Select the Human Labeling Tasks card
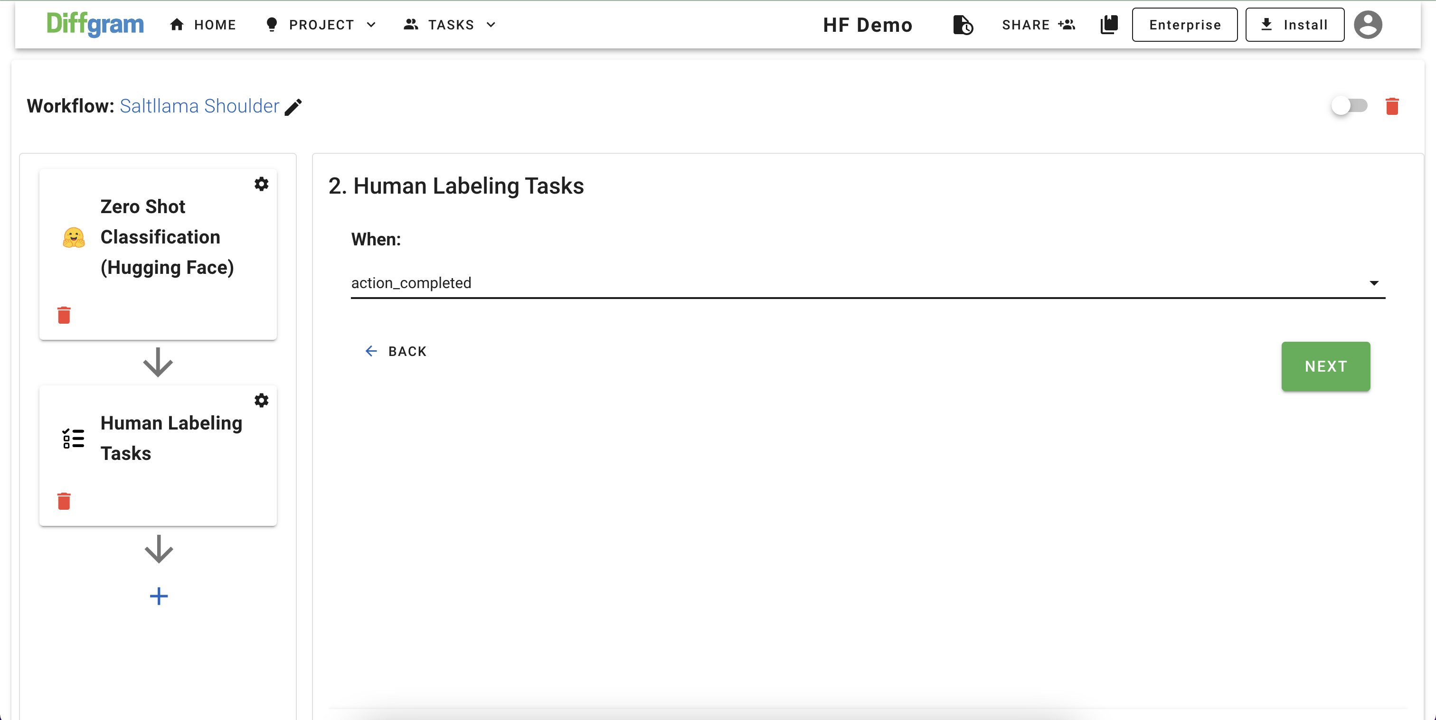This screenshot has width=1436, height=720. tap(158, 439)
